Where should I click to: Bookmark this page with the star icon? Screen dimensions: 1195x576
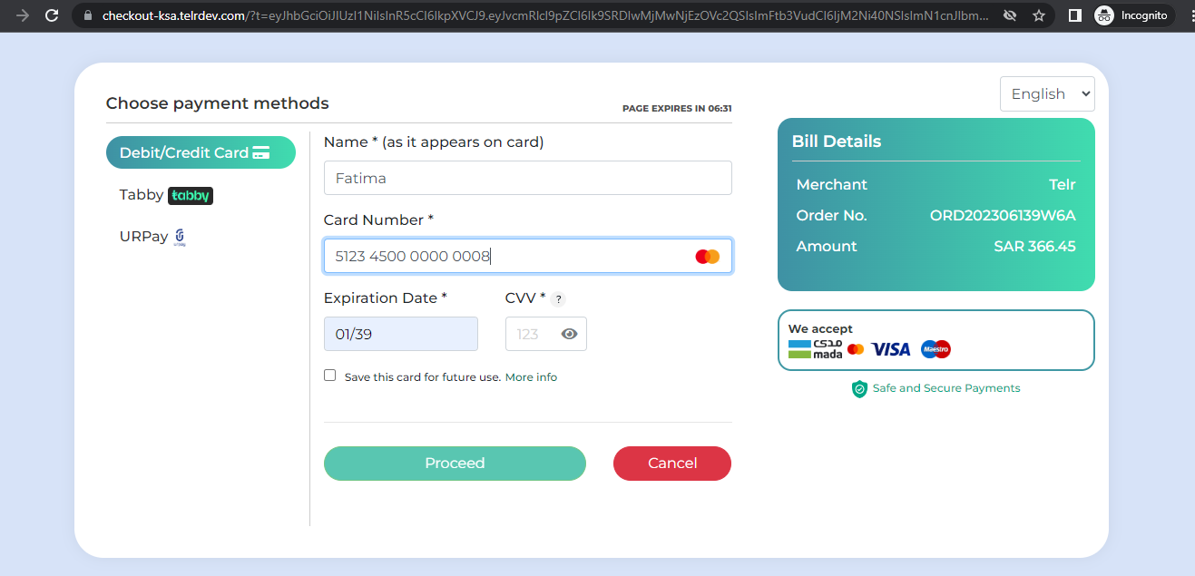[1039, 15]
